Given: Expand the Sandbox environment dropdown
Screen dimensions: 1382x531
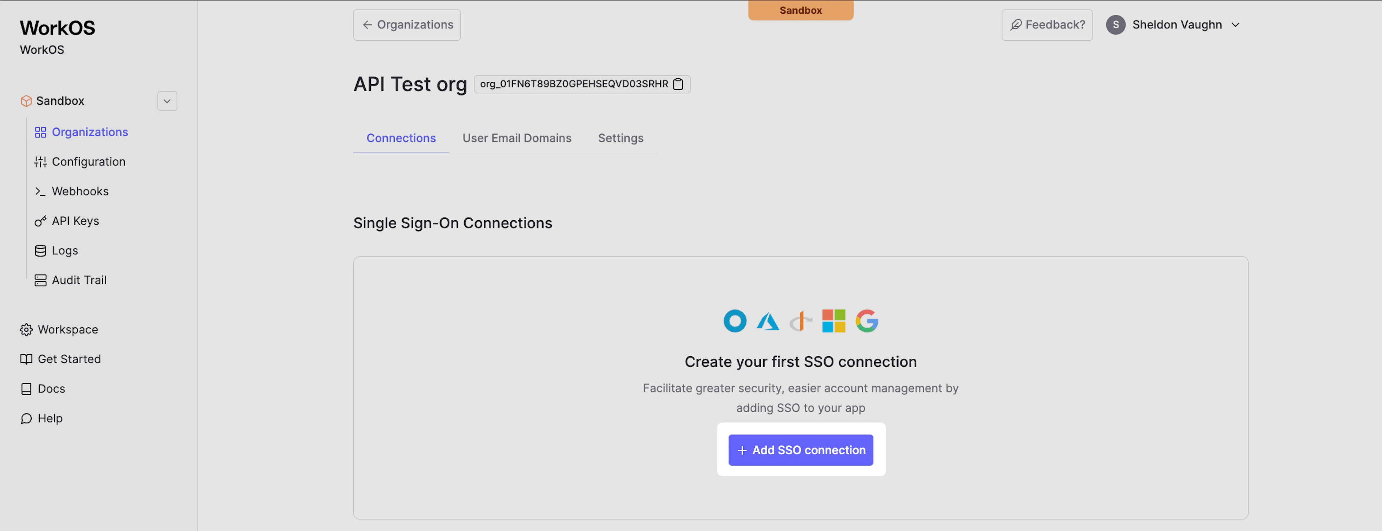Looking at the screenshot, I should tap(167, 101).
